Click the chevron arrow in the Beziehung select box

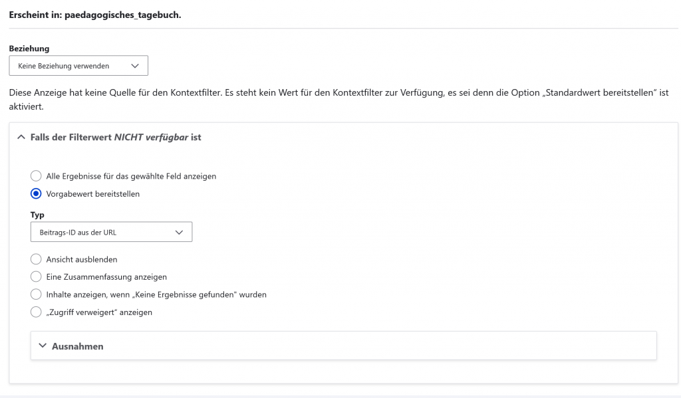pyautogui.click(x=135, y=66)
